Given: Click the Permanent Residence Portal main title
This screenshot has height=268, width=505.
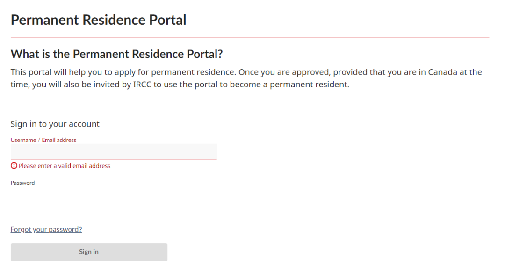Looking at the screenshot, I should (x=99, y=20).
